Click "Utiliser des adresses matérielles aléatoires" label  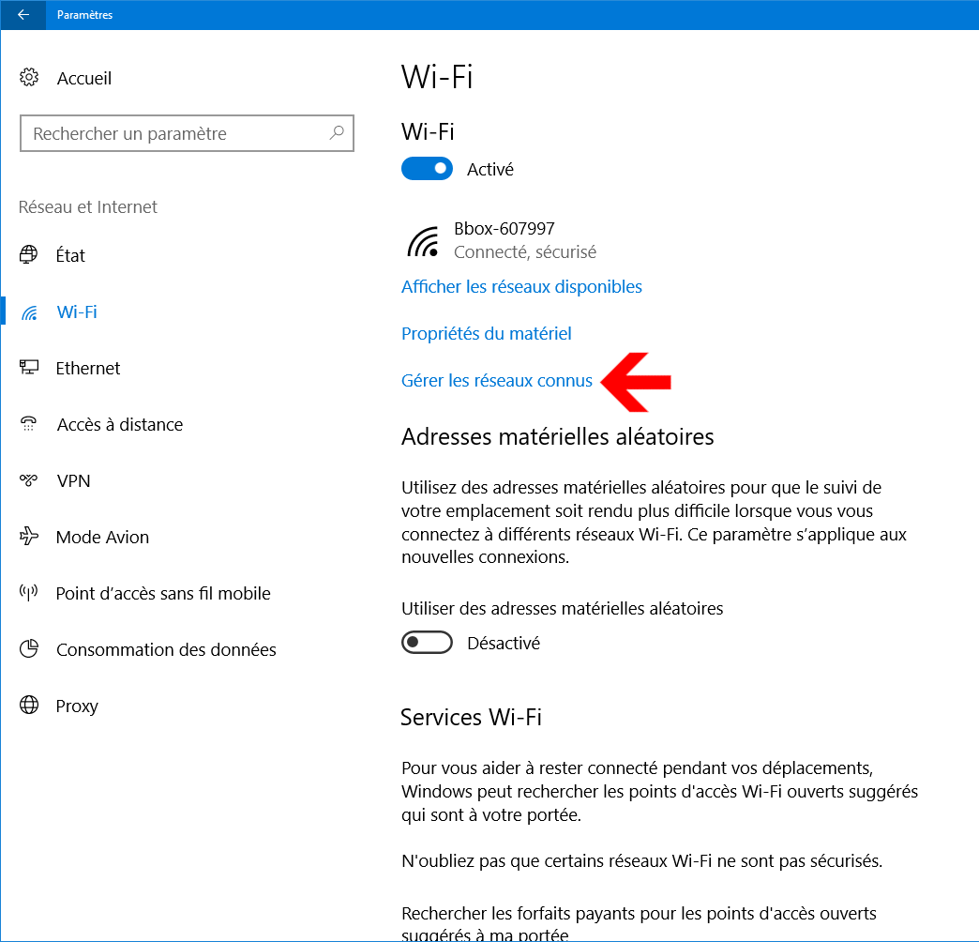point(562,608)
